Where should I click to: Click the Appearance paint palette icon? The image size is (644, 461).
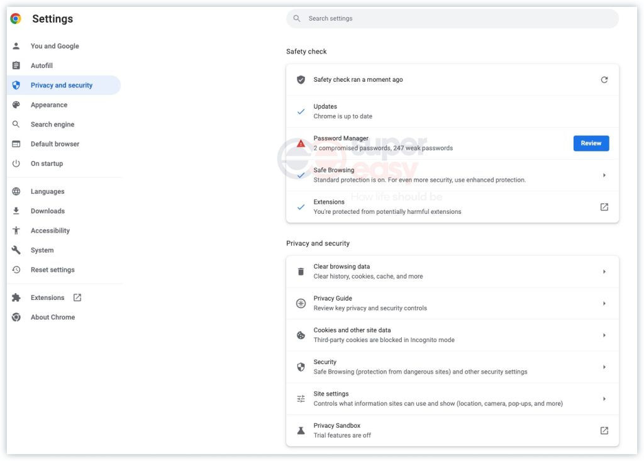(x=16, y=104)
